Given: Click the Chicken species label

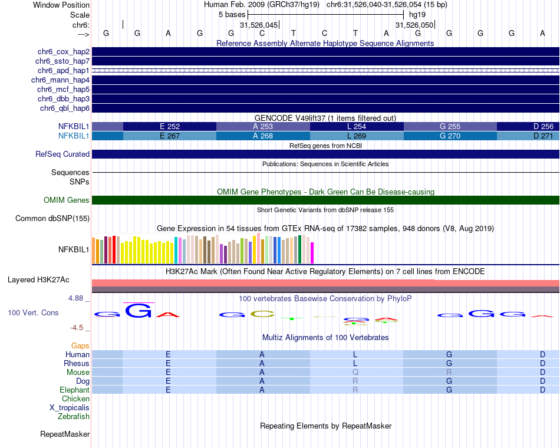Looking at the screenshot, I should pyautogui.click(x=75, y=398).
